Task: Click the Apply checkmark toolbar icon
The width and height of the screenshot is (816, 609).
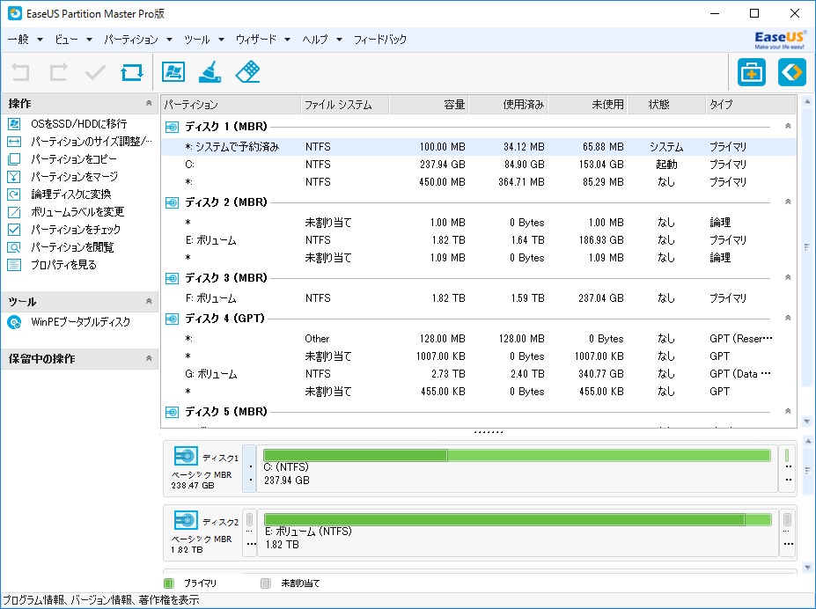Action: pos(95,72)
